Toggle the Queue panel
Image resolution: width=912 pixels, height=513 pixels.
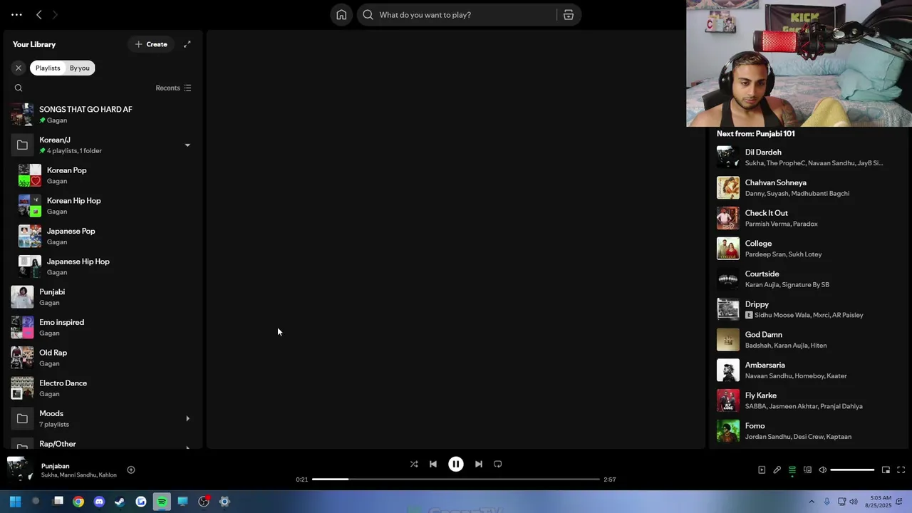pyautogui.click(x=792, y=470)
